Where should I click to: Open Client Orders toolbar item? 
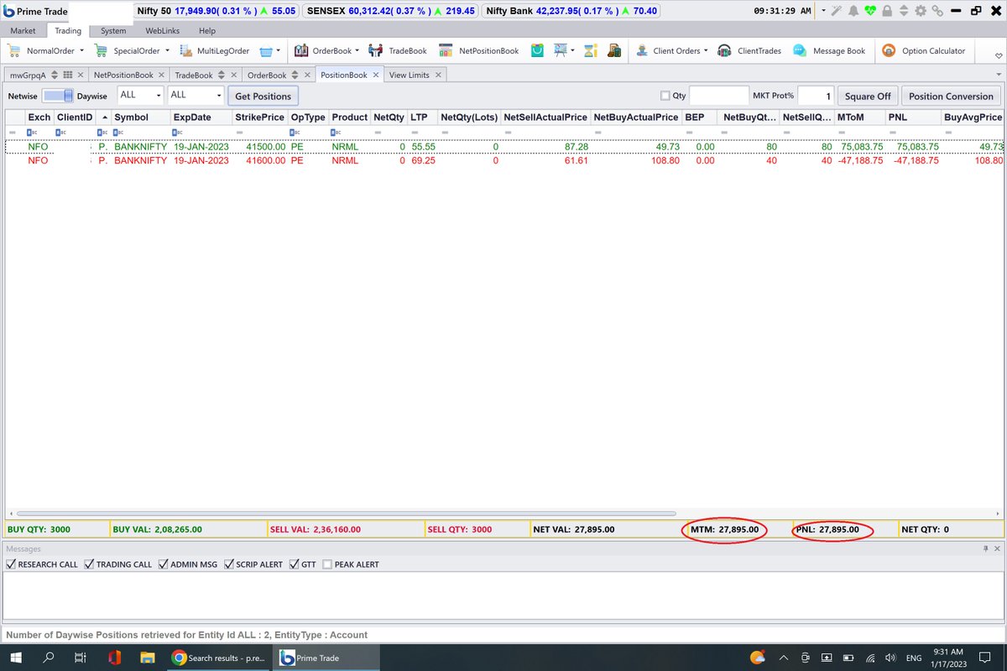[669, 51]
